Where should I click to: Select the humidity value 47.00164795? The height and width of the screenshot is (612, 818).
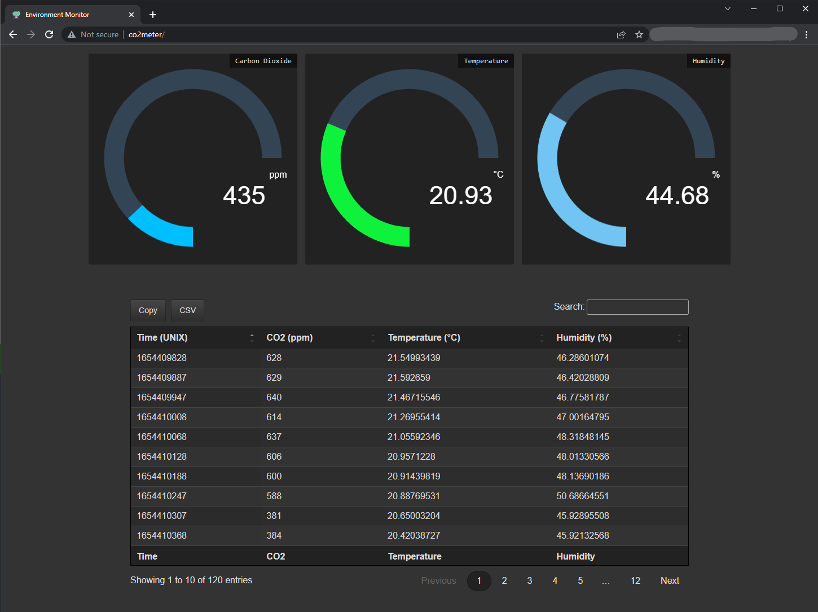583,417
